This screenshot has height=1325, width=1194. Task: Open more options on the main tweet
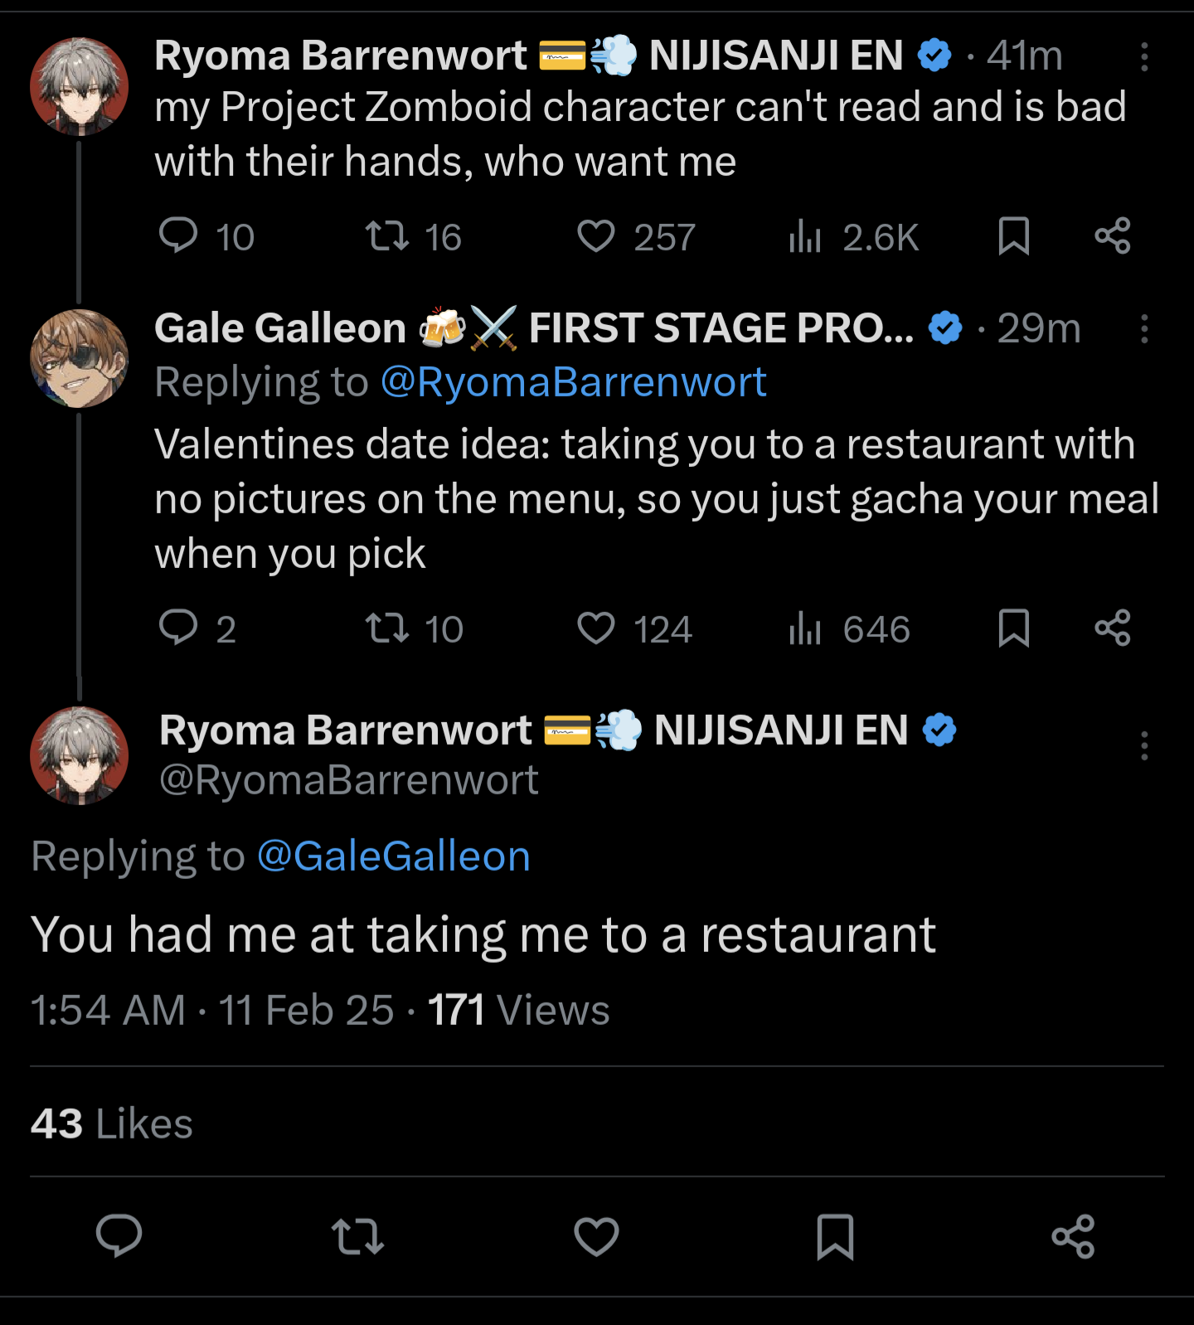pyautogui.click(x=1144, y=745)
